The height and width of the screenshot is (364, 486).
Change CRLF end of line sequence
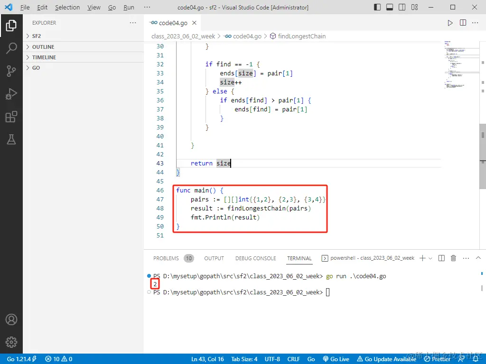tap(293, 359)
